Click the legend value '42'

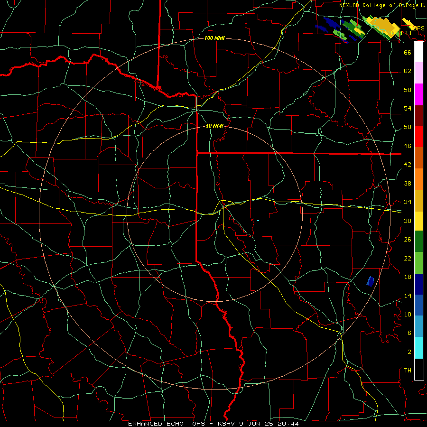[408, 165]
